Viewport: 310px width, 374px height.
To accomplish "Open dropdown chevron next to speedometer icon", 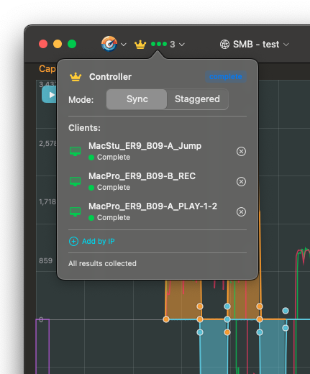I will point(124,45).
